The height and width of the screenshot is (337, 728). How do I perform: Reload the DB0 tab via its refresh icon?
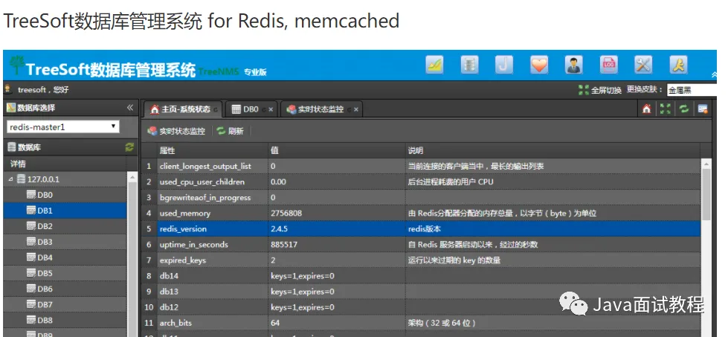(x=263, y=110)
